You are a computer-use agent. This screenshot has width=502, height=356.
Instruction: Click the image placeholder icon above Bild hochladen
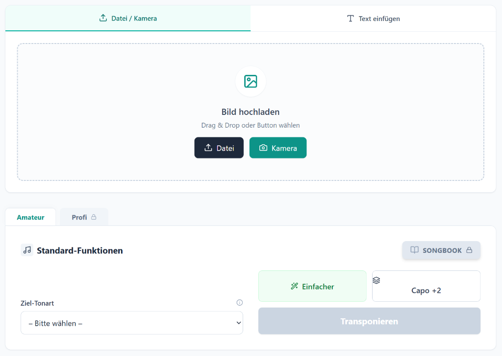(250, 81)
